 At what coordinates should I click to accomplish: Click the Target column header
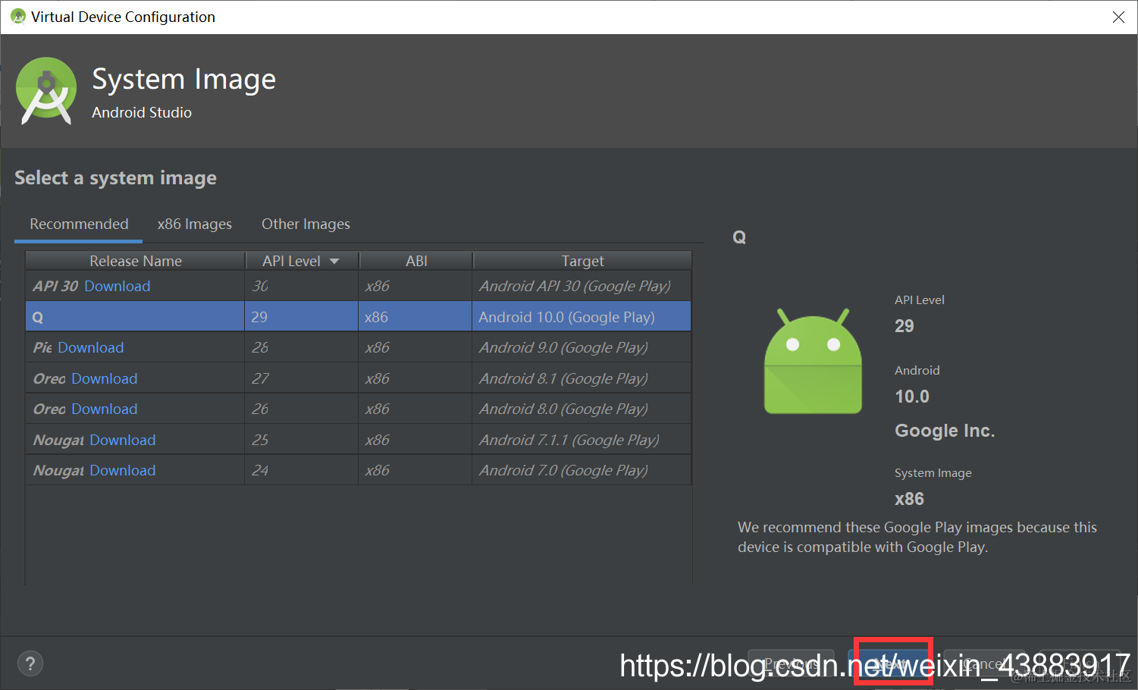582,261
